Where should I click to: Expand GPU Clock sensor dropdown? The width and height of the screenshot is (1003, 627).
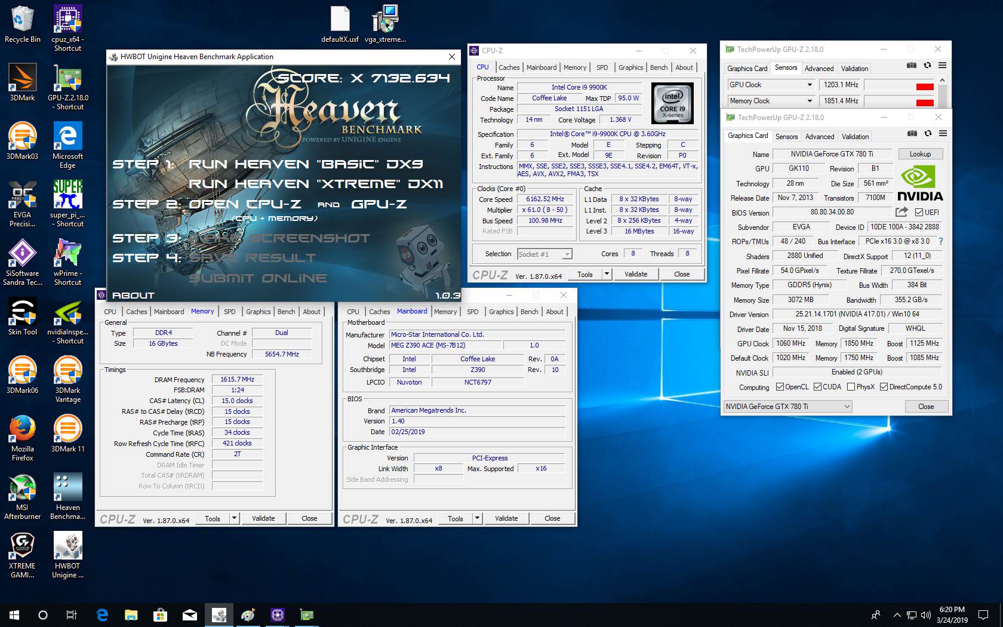(x=810, y=85)
